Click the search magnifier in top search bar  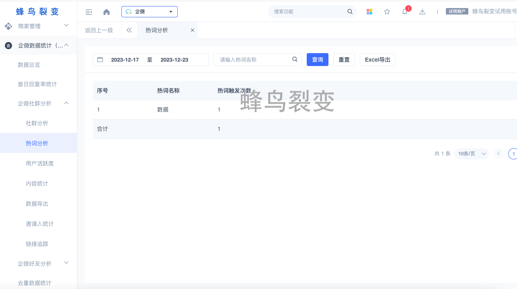[x=350, y=12]
